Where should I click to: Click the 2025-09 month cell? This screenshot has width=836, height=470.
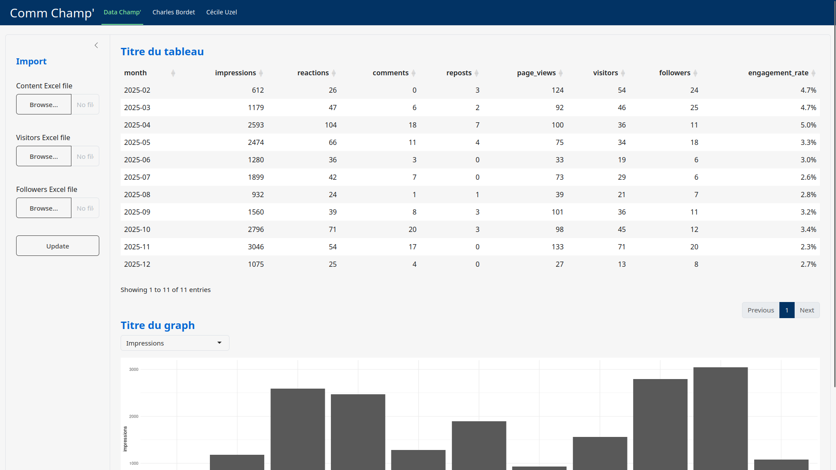pyautogui.click(x=137, y=212)
